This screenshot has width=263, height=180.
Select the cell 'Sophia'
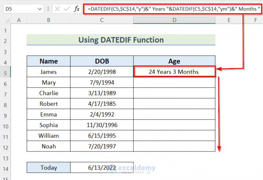point(49,125)
